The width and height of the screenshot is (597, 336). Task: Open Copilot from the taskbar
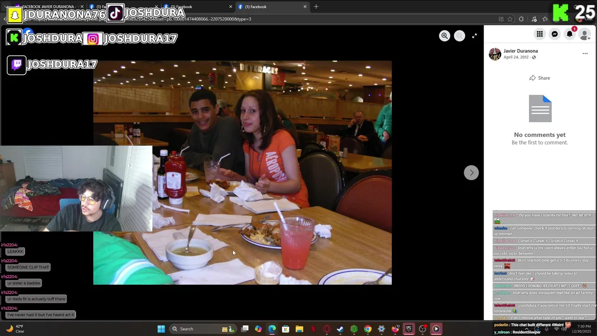pos(258,329)
